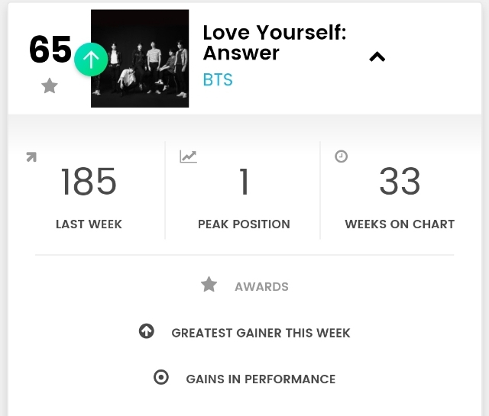This screenshot has width=489, height=416.
Task: Select the Awards heading label
Action: pos(261,287)
